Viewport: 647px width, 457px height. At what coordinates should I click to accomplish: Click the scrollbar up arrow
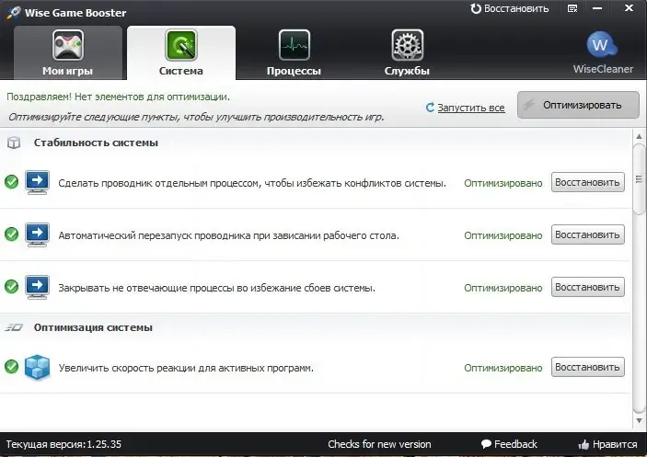[639, 136]
